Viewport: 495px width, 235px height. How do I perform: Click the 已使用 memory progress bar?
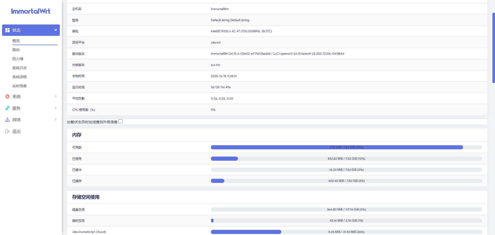point(346,159)
